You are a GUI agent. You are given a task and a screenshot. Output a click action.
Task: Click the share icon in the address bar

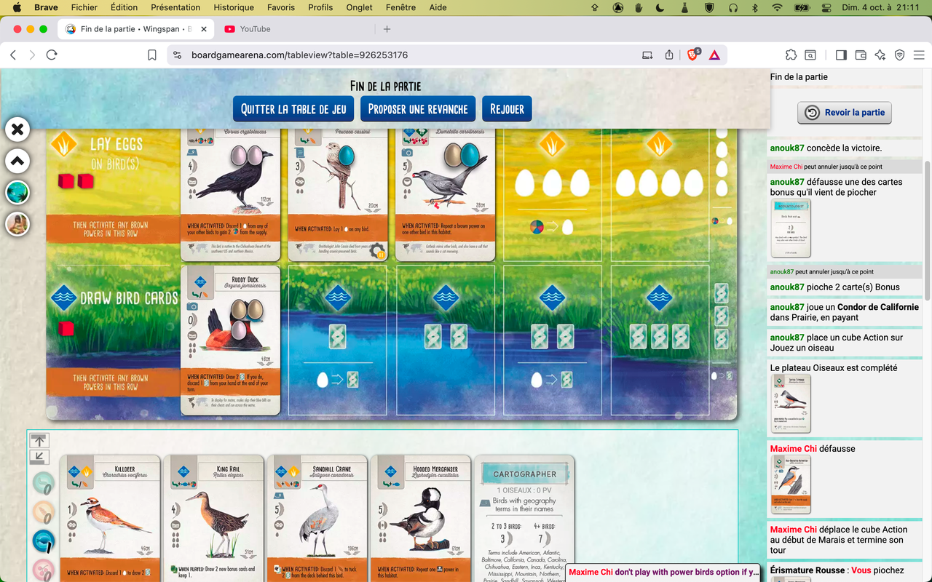pos(669,55)
